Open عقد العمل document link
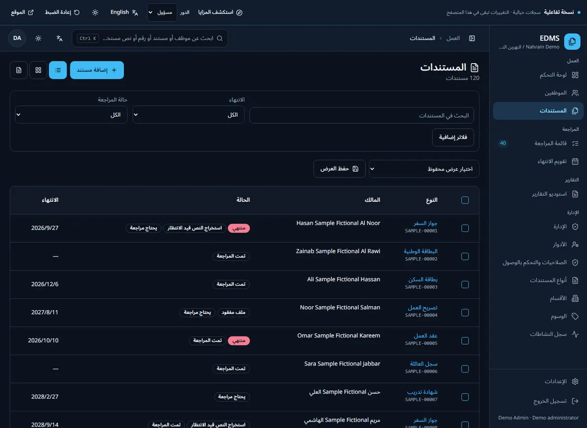The image size is (587, 428). 426,336
